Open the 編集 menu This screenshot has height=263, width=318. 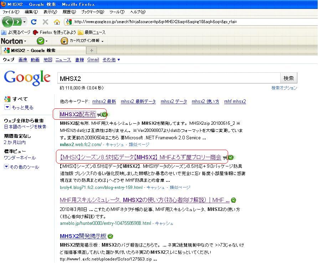click(x=31, y=12)
